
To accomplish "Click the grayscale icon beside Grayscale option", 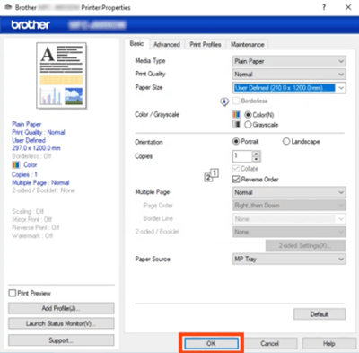I will (236, 124).
